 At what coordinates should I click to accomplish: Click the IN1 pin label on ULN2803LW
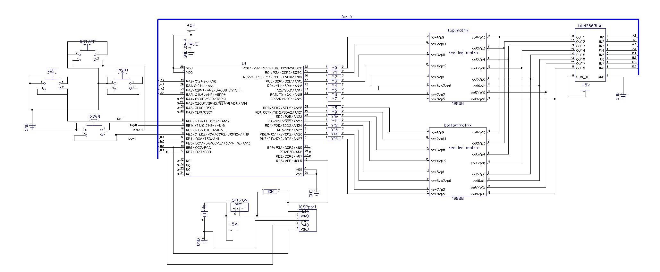point(602,37)
